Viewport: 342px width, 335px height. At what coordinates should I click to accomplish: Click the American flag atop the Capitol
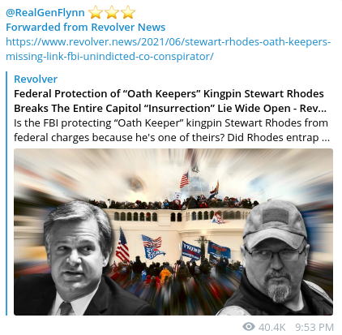[185, 179]
